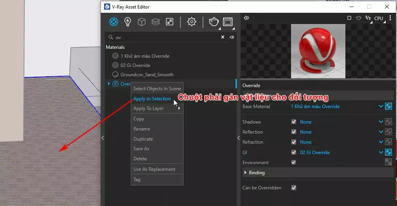This screenshot has width=397, height=206.
Task: Clear the material search text
Action: pos(223,38)
